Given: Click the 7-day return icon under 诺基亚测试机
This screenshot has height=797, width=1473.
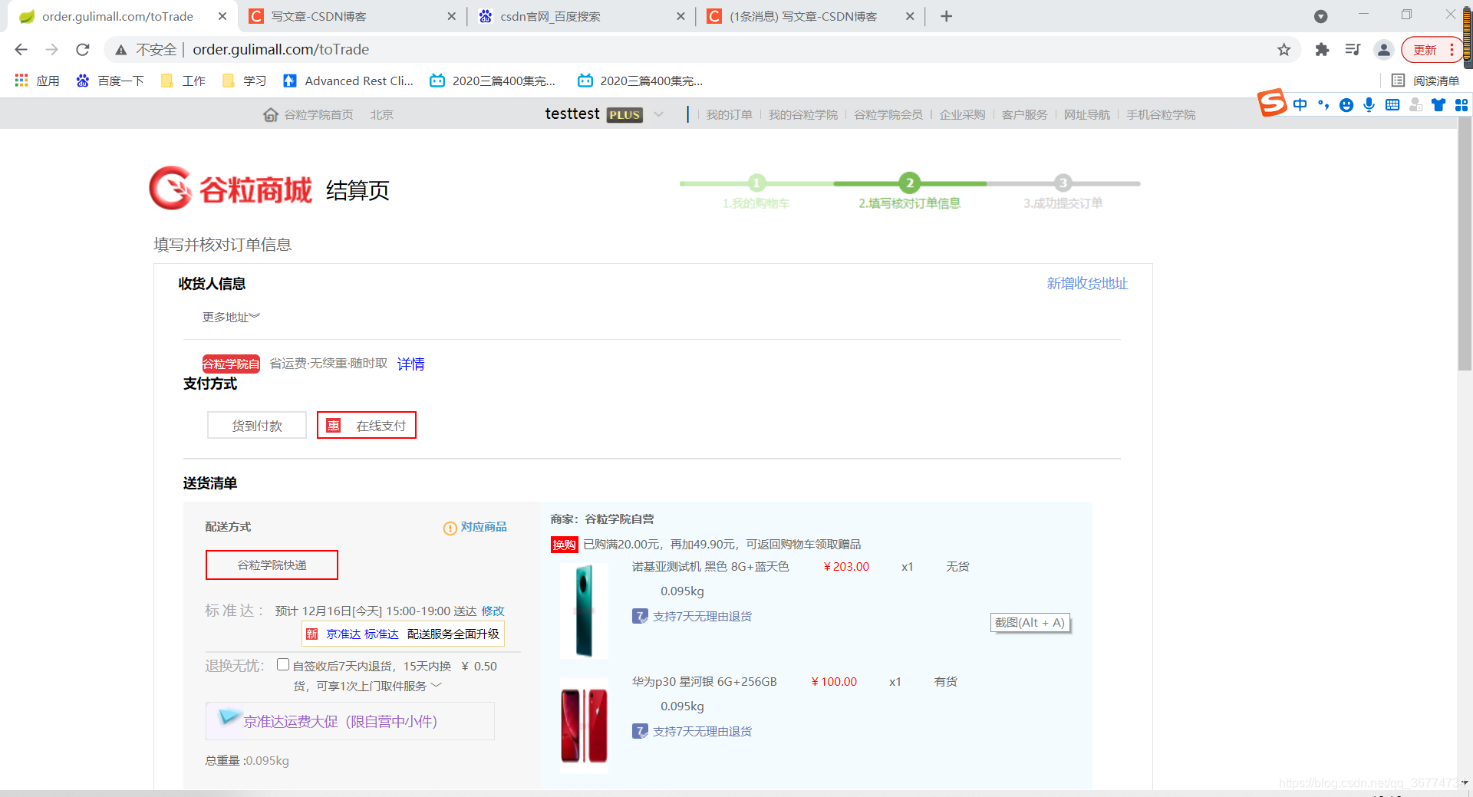Looking at the screenshot, I should click(x=640, y=616).
